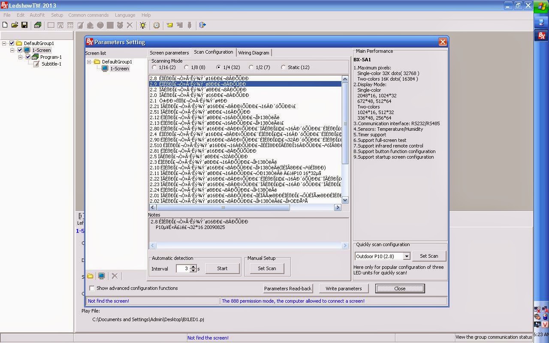This screenshot has width=549, height=343.
Task: Click the monitor icon below Screen list
Action: point(102,276)
